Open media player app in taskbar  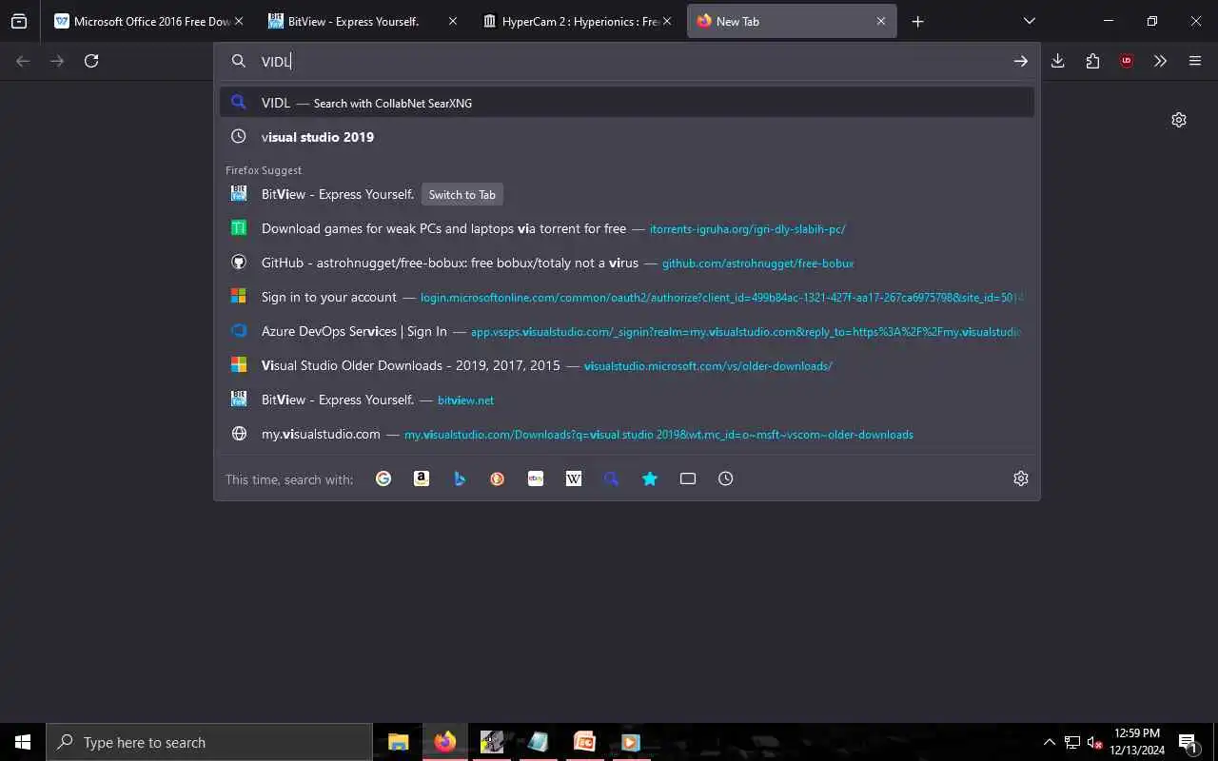(x=630, y=742)
